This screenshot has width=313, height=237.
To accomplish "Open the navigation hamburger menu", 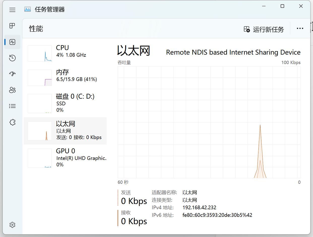I will [x=12, y=10].
